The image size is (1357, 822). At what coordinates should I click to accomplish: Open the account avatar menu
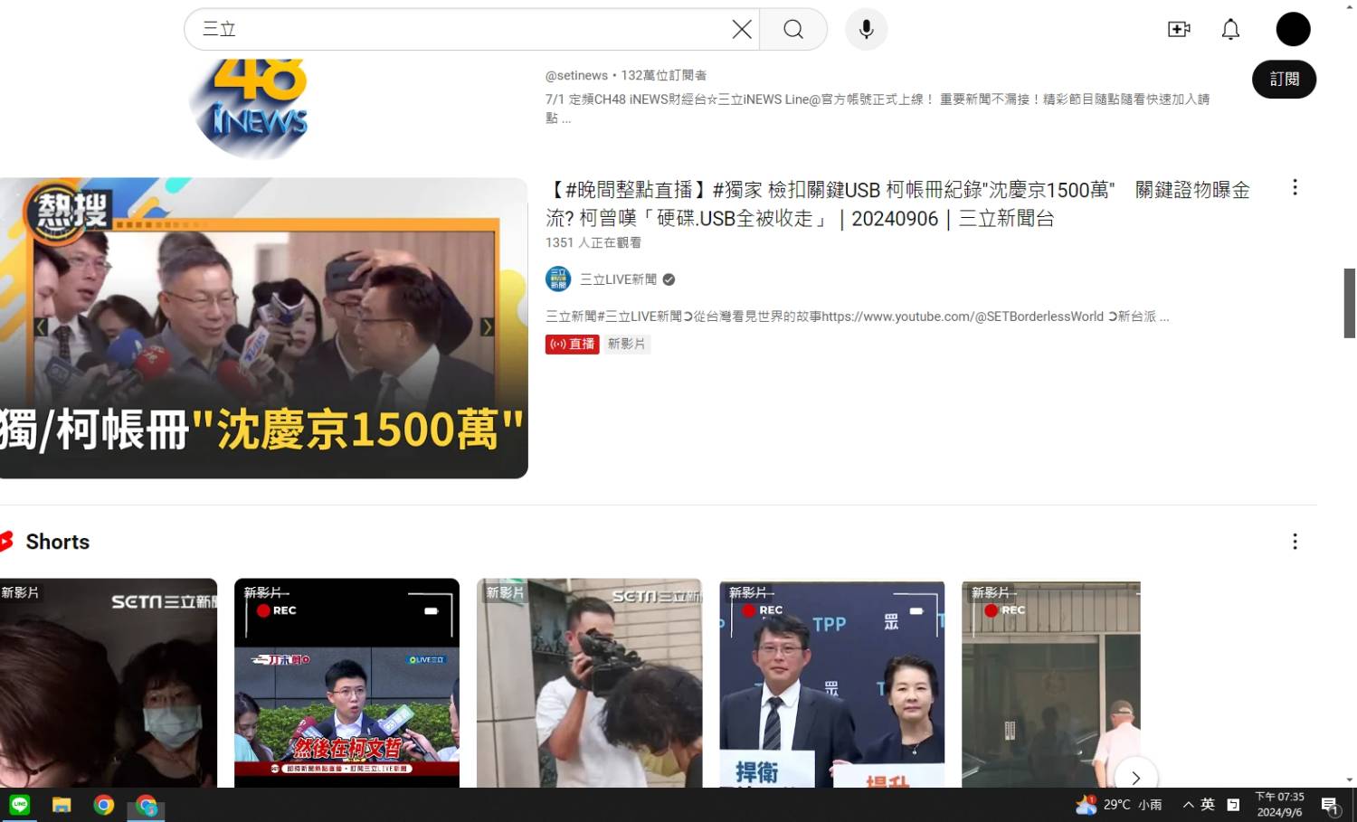(x=1293, y=29)
